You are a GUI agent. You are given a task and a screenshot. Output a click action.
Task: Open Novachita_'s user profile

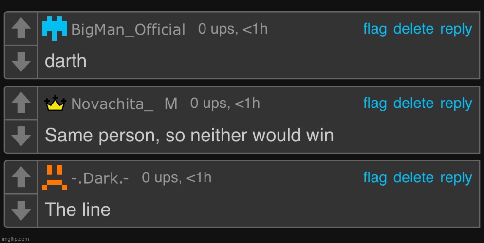[112, 104]
